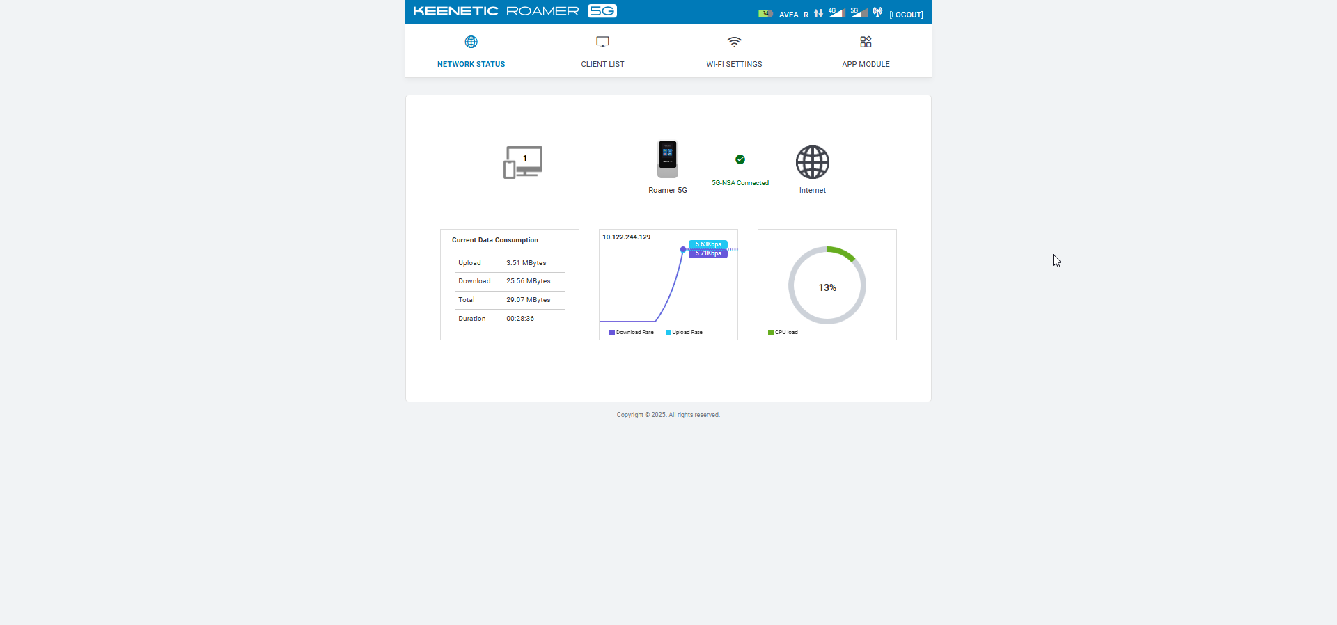
Task: Click the green connection status checkmark
Action: coord(740,159)
